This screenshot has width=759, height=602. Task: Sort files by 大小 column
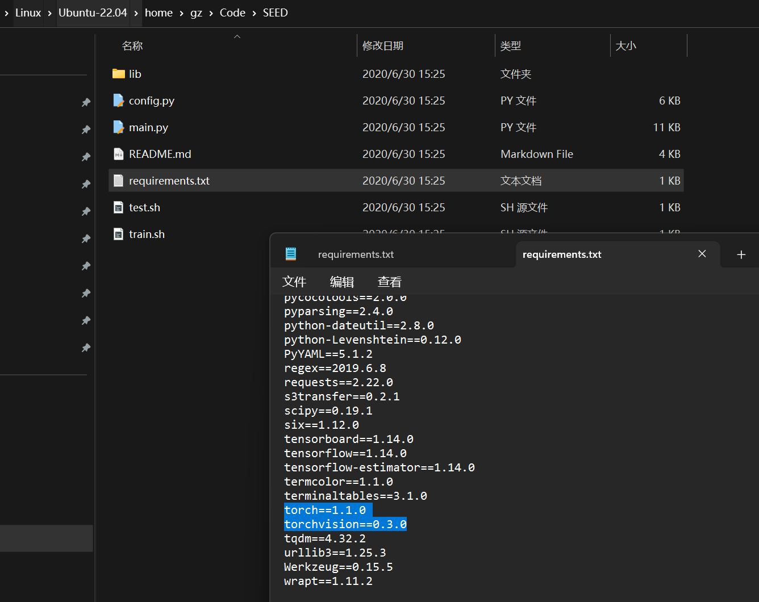click(626, 45)
